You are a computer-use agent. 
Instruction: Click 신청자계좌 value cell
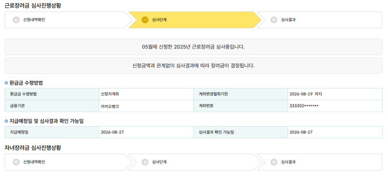pyautogui.click(x=146, y=94)
